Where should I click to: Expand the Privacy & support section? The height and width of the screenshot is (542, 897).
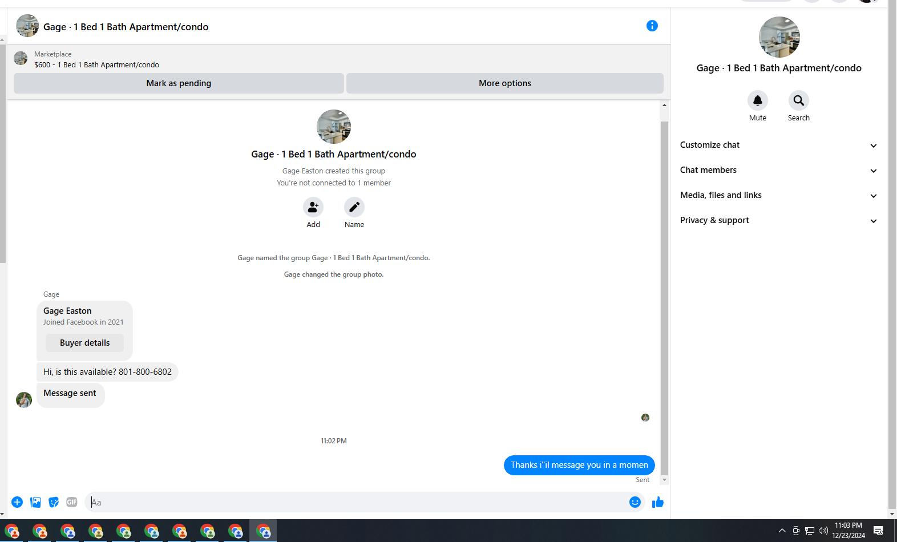click(x=779, y=220)
